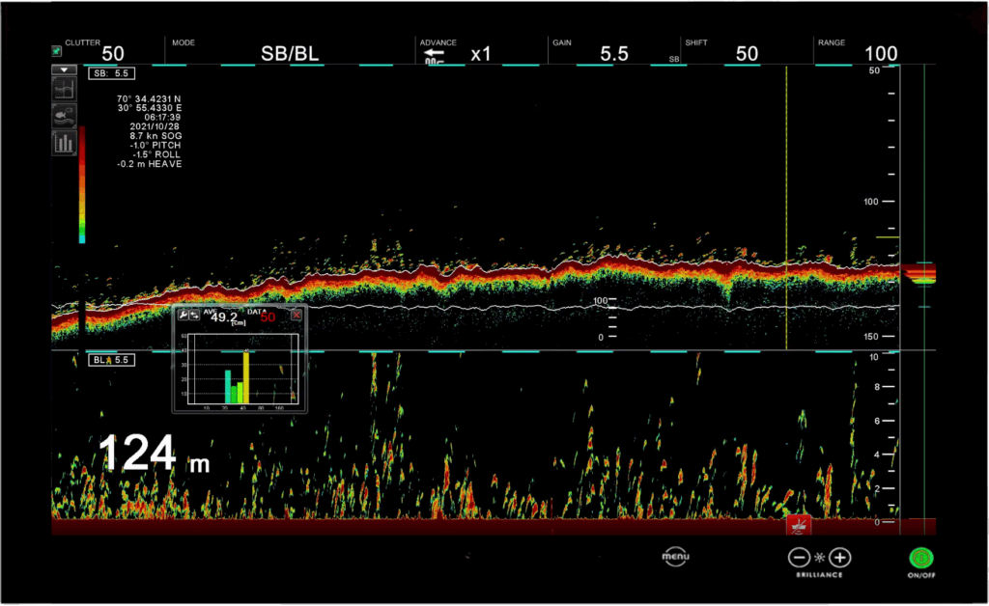
Task: Select the fish detection icon in sidebar
Action: pyautogui.click(x=64, y=116)
